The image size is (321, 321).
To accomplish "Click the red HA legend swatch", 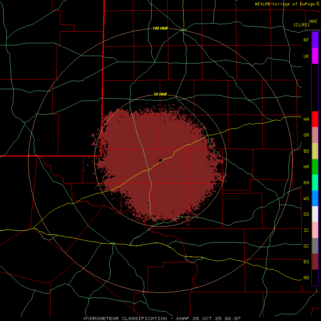I will click(x=315, y=119).
